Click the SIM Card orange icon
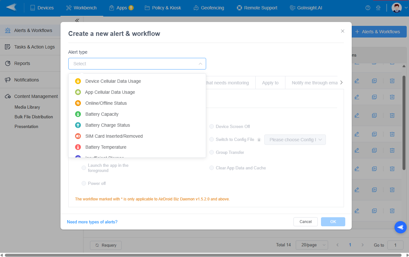 tap(78, 136)
